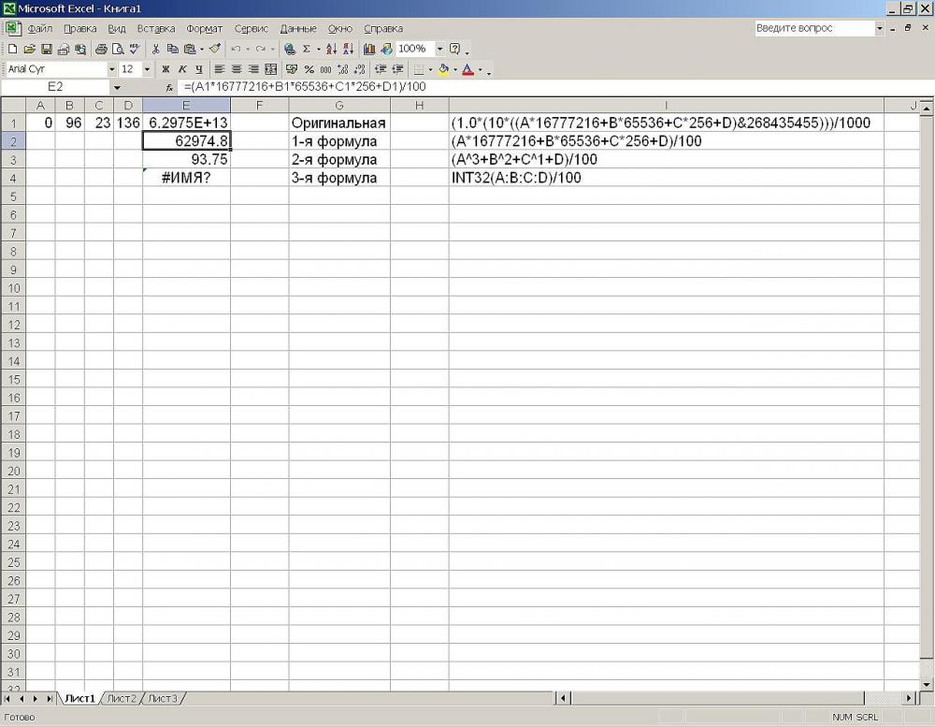
Task: Open the Файл menu
Action: [40, 29]
